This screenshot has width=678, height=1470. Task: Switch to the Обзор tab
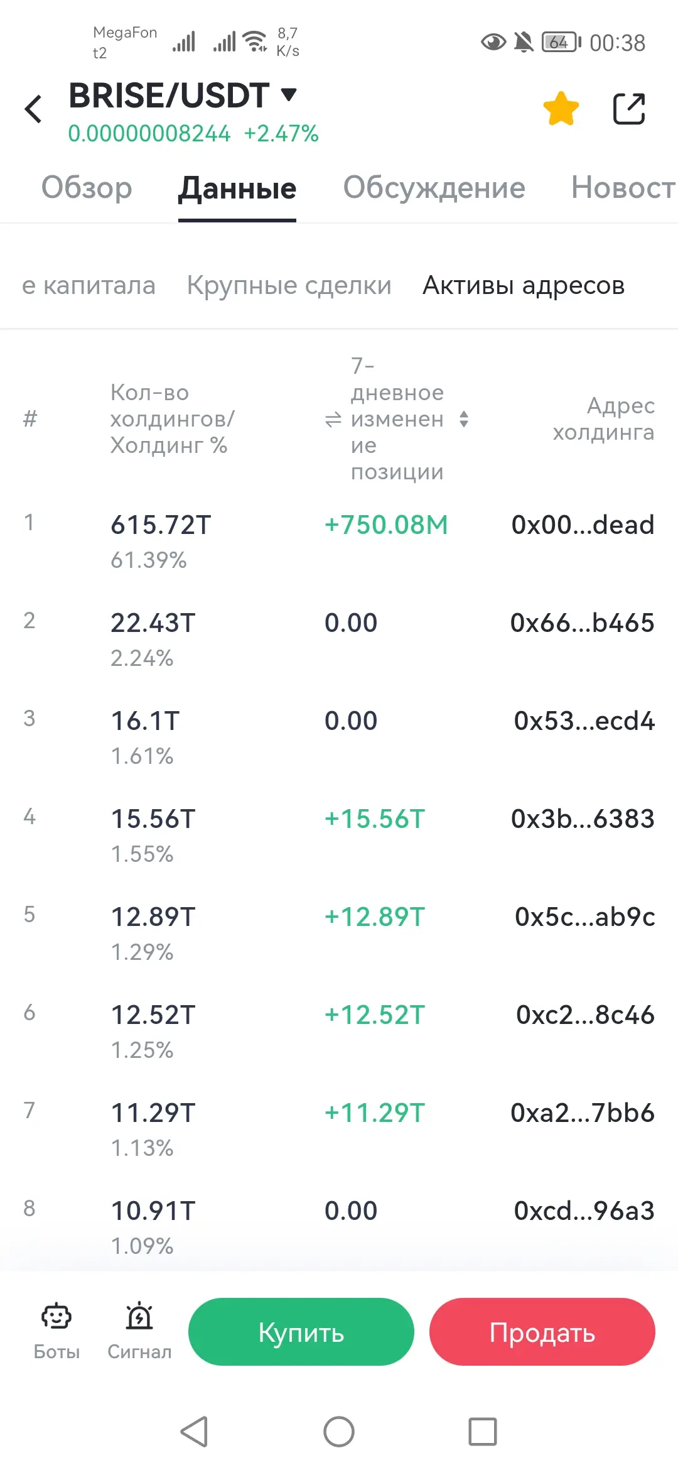click(87, 188)
